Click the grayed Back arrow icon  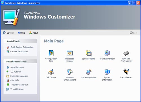tap(131, 33)
